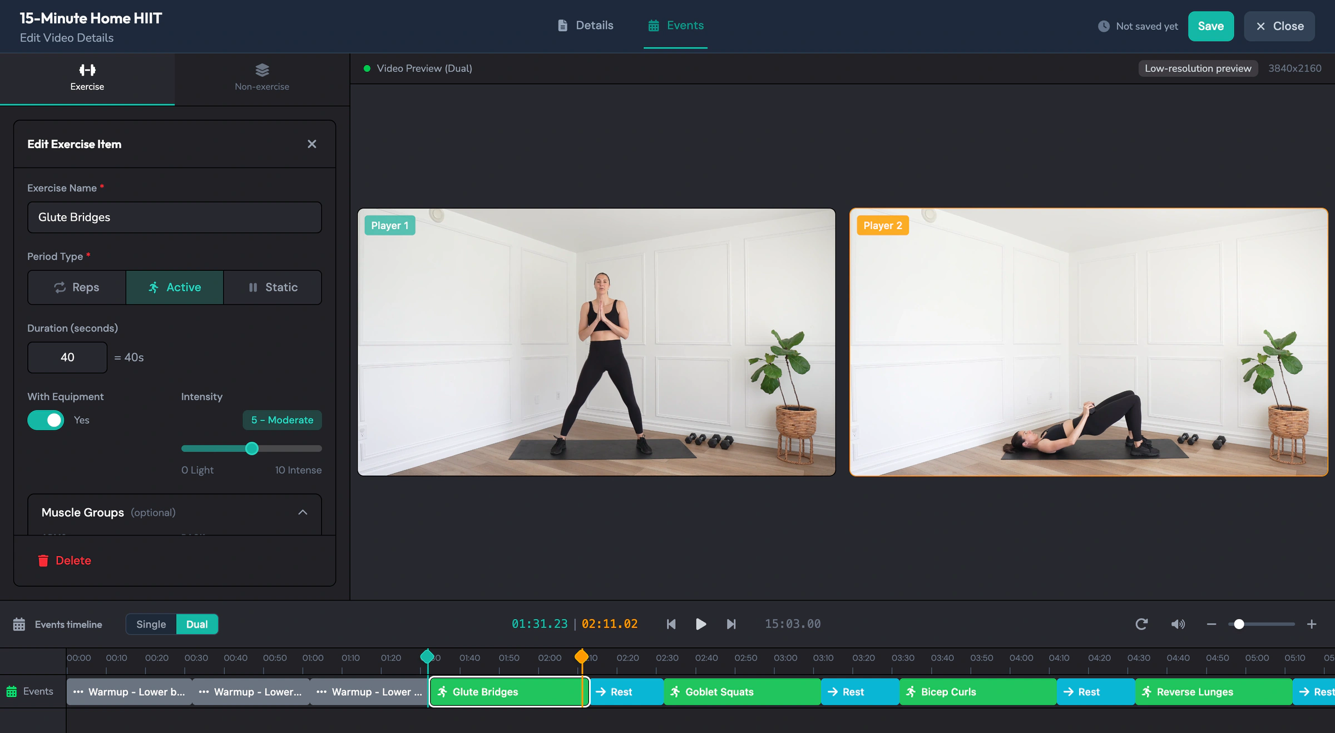Image resolution: width=1335 pixels, height=733 pixels.
Task: Click the trash icon beside Delete
Action: pyautogui.click(x=43, y=561)
